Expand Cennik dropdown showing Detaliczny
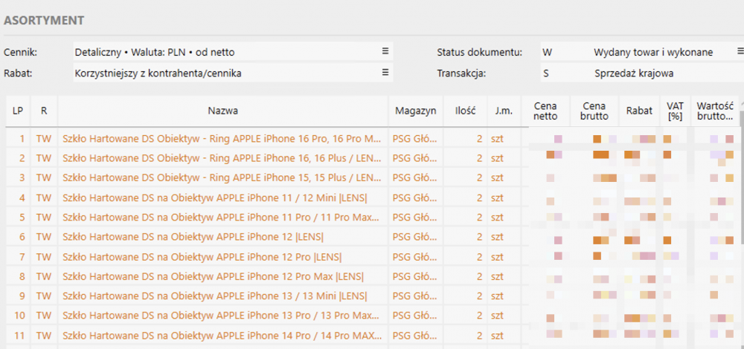744x349 pixels. coord(233,52)
